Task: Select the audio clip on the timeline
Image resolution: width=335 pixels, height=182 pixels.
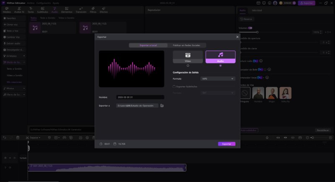Action: click(107, 168)
